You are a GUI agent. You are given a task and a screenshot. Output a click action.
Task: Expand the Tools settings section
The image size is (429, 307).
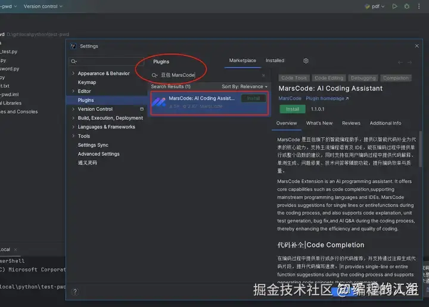click(73, 136)
